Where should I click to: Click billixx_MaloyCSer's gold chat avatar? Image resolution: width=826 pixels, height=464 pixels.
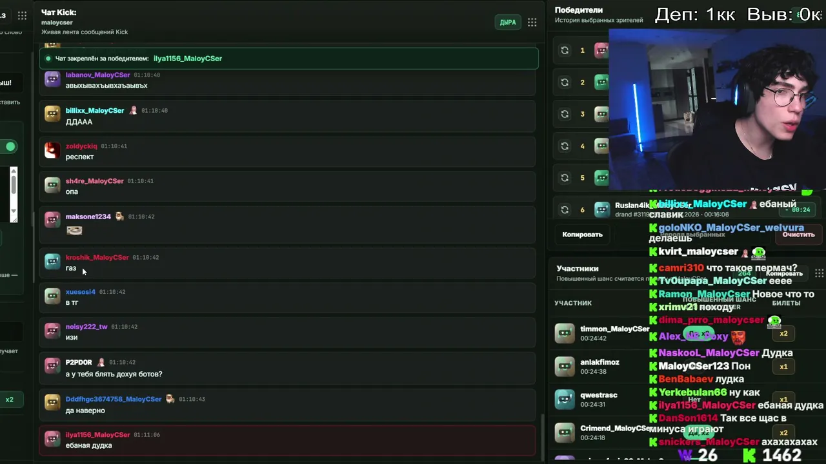pos(52,115)
